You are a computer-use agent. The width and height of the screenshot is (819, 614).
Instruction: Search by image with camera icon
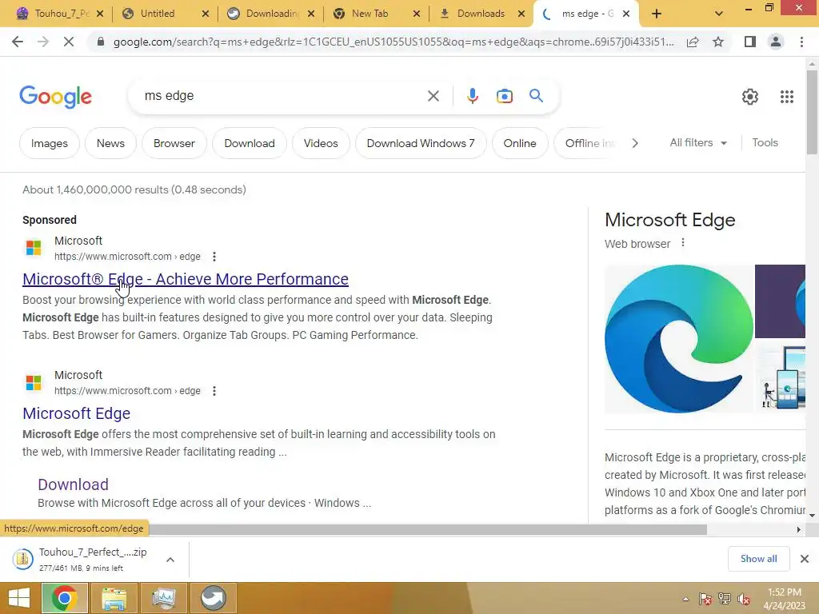click(x=504, y=96)
